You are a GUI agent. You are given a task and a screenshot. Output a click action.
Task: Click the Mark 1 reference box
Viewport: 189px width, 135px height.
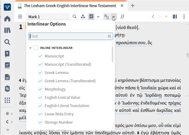[48, 17]
